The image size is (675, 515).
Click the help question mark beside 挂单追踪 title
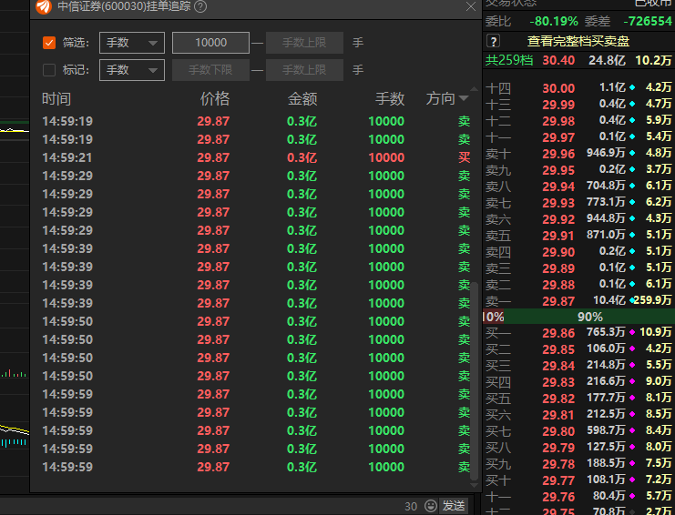click(x=200, y=6)
